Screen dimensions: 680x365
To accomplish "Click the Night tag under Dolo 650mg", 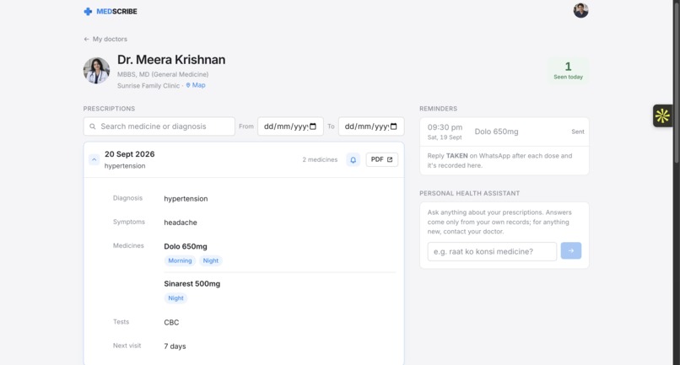I will pyautogui.click(x=211, y=260).
